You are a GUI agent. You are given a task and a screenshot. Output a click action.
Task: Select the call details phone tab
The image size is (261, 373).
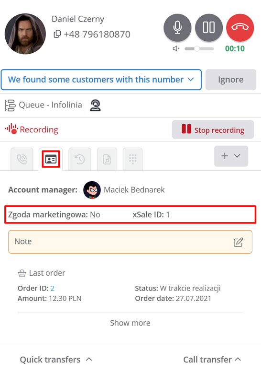22,159
